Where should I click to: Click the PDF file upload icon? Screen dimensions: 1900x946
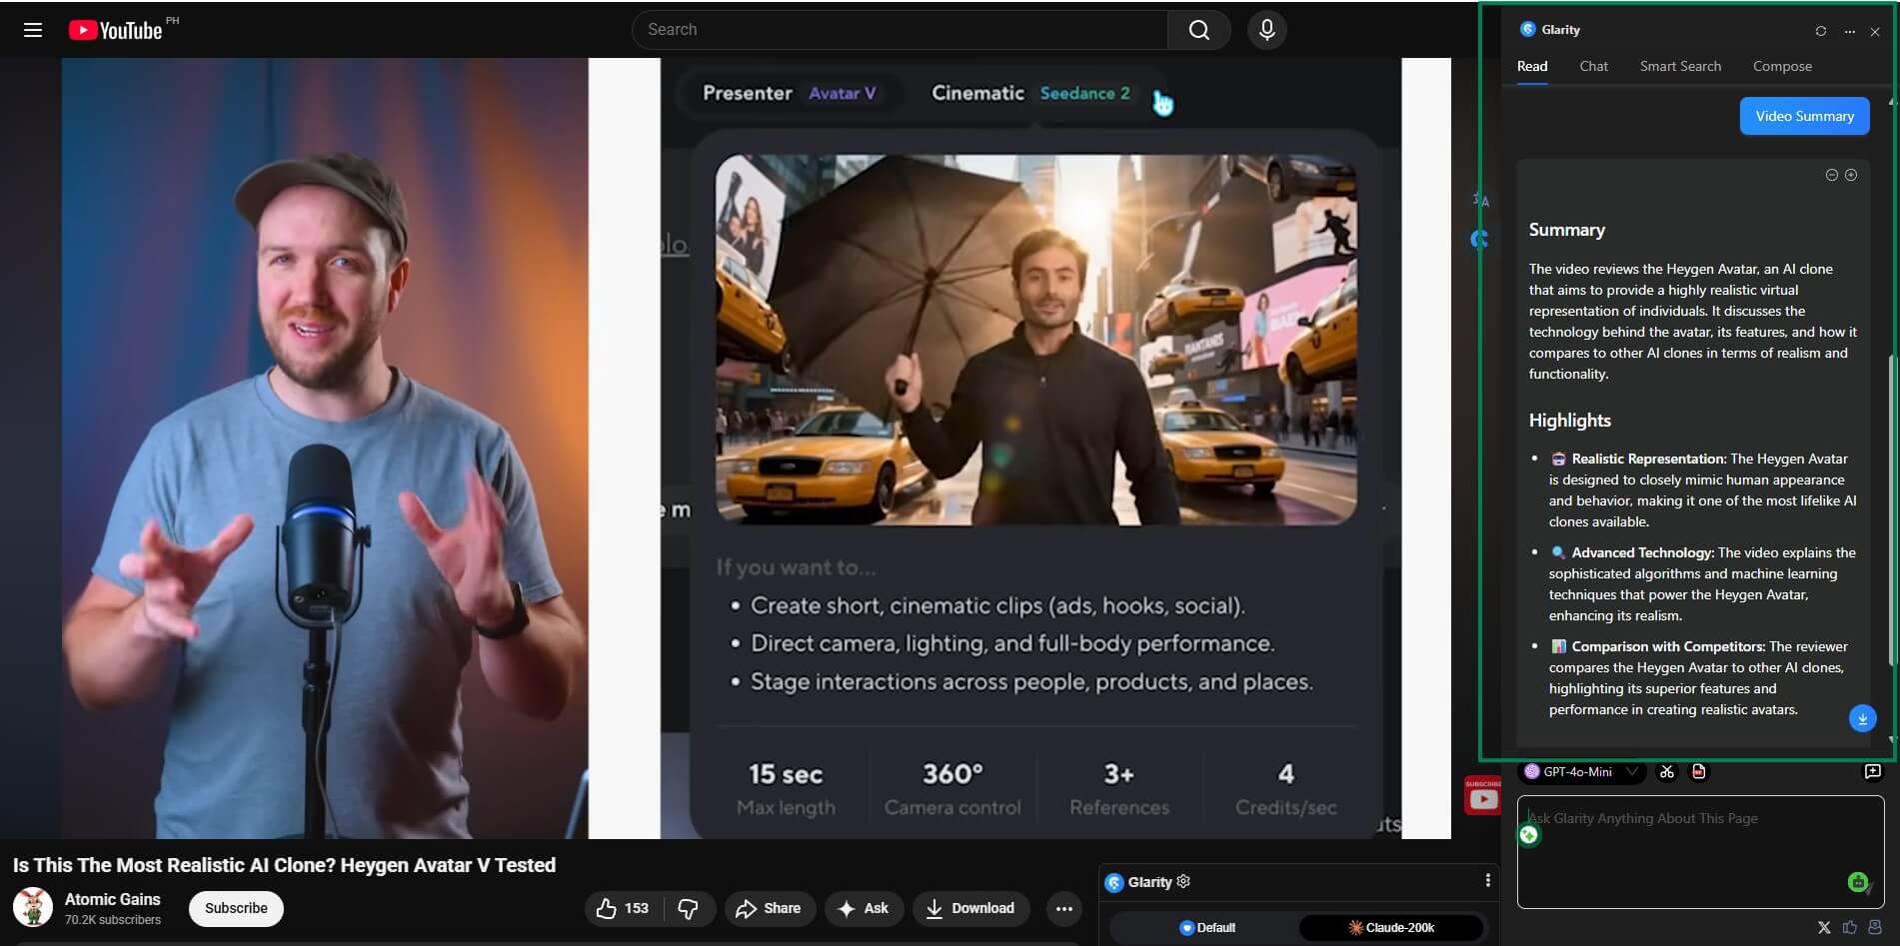pos(1698,771)
